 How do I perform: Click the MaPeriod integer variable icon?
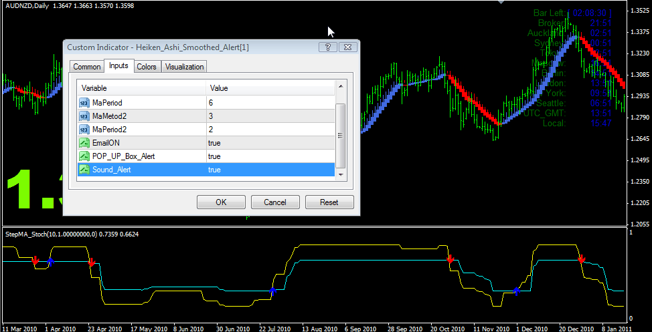click(x=84, y=102)
